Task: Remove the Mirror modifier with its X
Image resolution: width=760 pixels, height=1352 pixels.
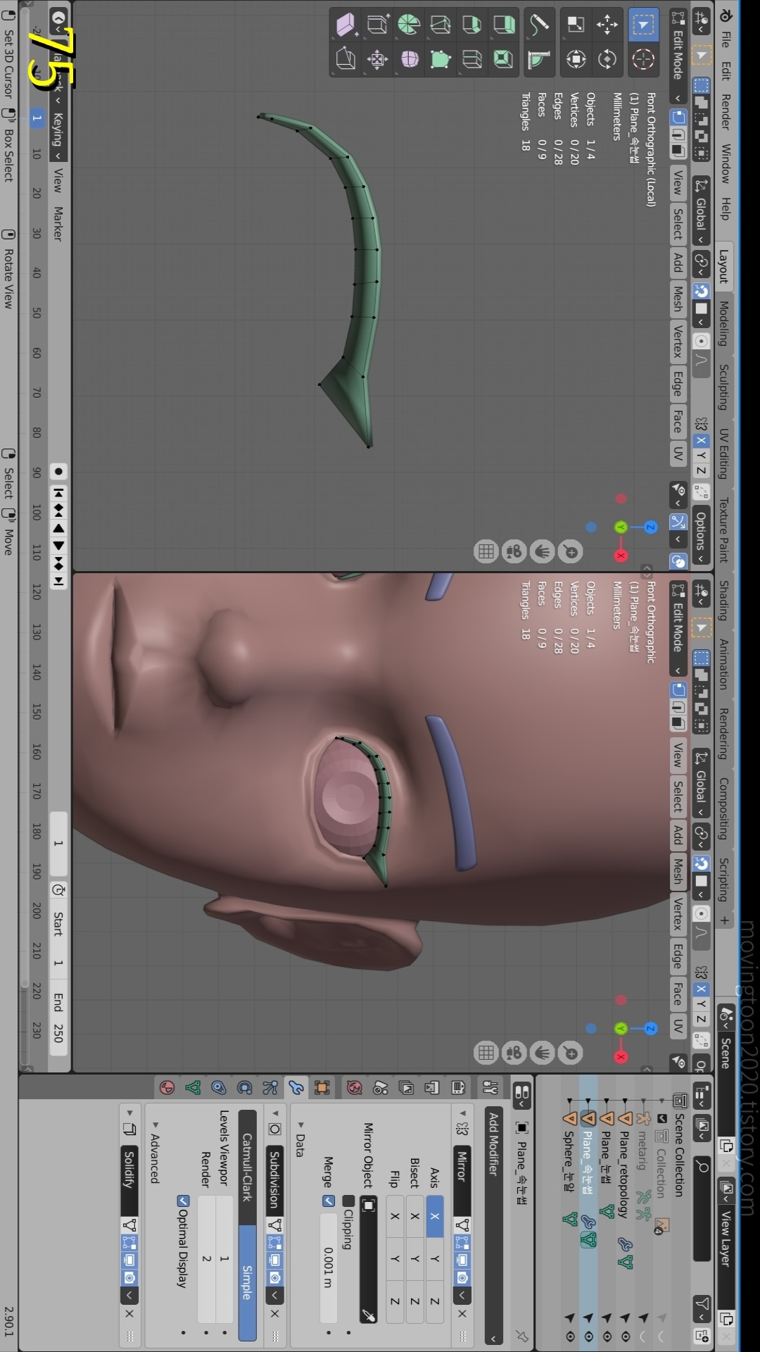Action: click(462, 1313)
